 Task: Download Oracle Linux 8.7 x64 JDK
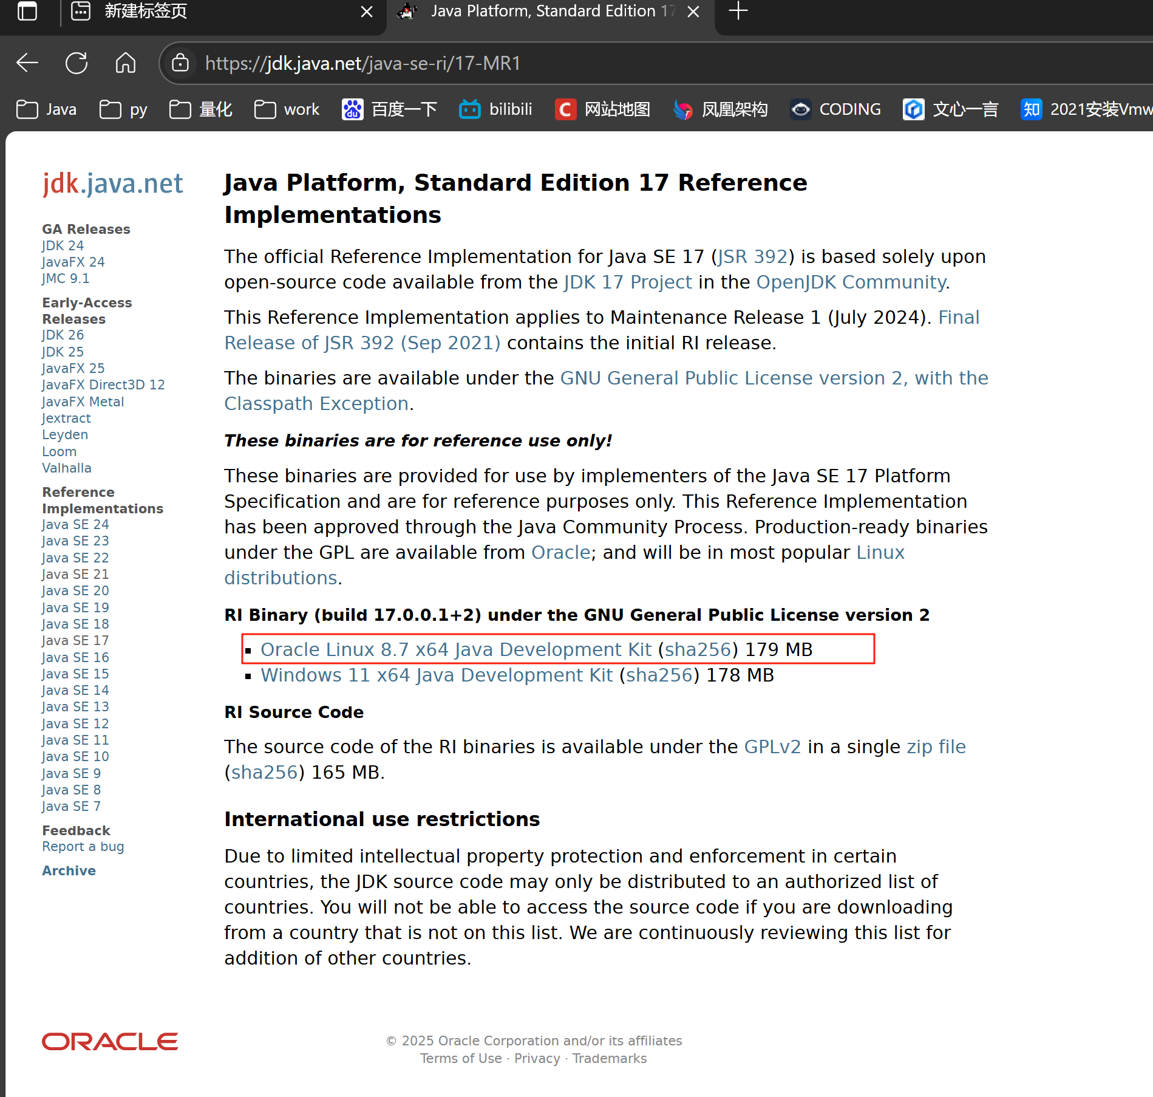(x=456, y=649)
